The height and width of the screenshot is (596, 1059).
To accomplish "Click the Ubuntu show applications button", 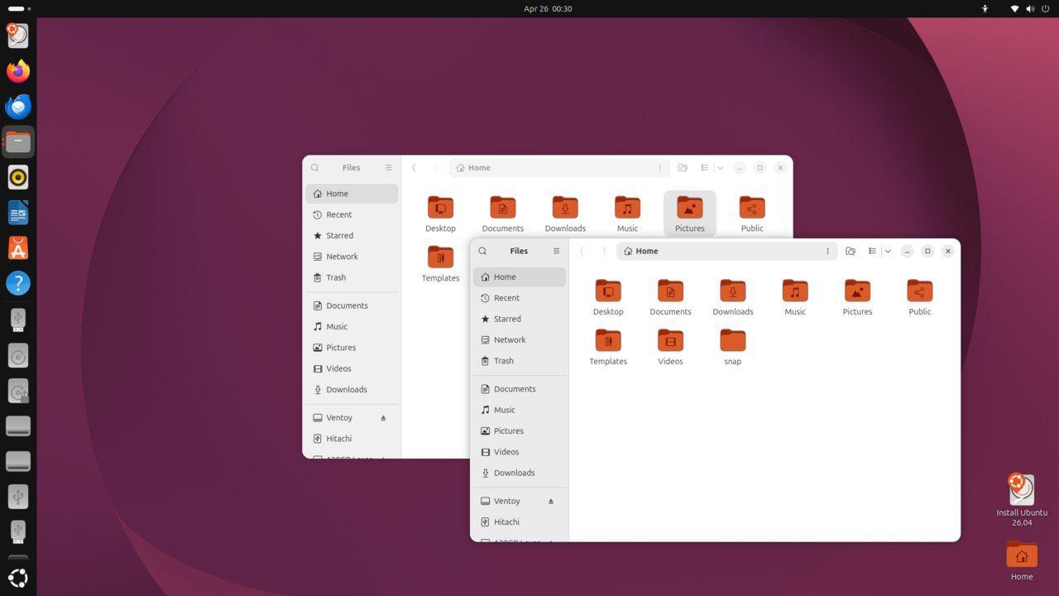I will pos(18,578).
